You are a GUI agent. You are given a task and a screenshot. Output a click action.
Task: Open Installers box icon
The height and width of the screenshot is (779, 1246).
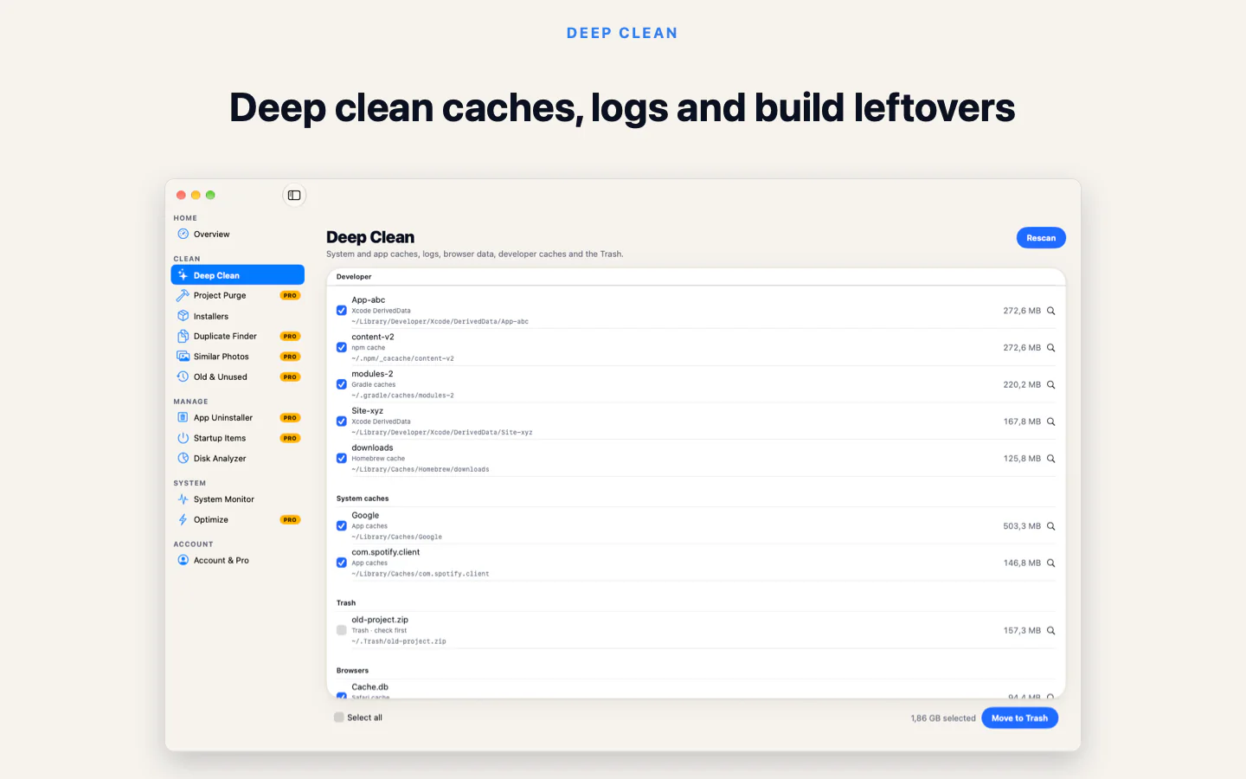click(183, 316)
